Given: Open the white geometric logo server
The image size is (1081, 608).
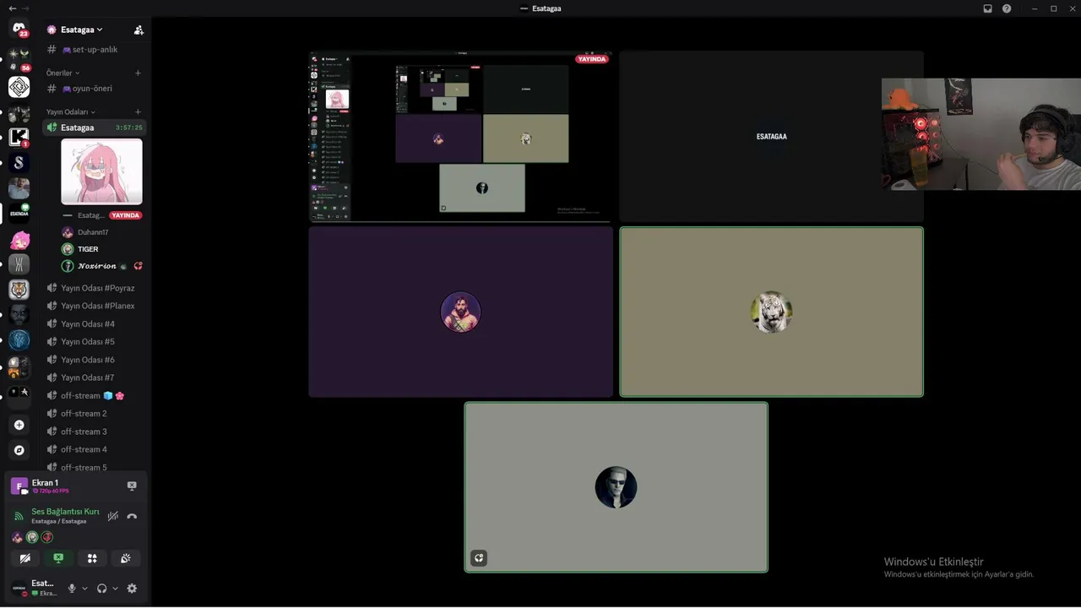Looking at the screenshot, I should pyautogui.click(x=19, y=87).
